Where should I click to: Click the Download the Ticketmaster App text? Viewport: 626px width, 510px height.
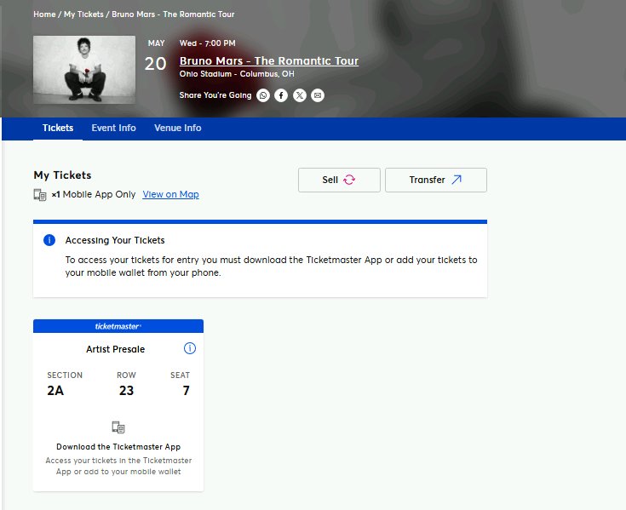118,446
